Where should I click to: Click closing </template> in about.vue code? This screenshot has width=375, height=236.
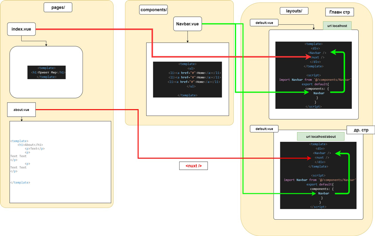(x=20, y=182)
